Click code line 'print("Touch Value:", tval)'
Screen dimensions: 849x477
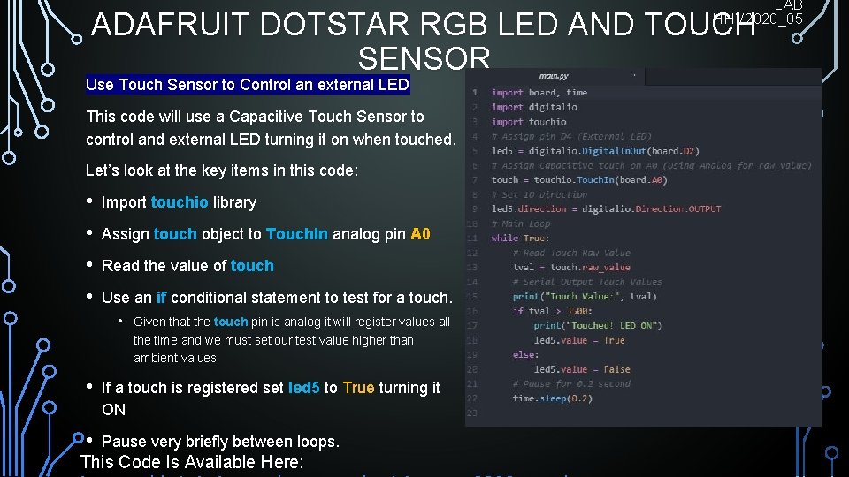(585, 297)
